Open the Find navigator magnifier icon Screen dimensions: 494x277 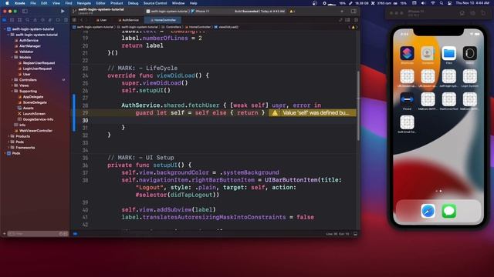(x=28, y=20)
